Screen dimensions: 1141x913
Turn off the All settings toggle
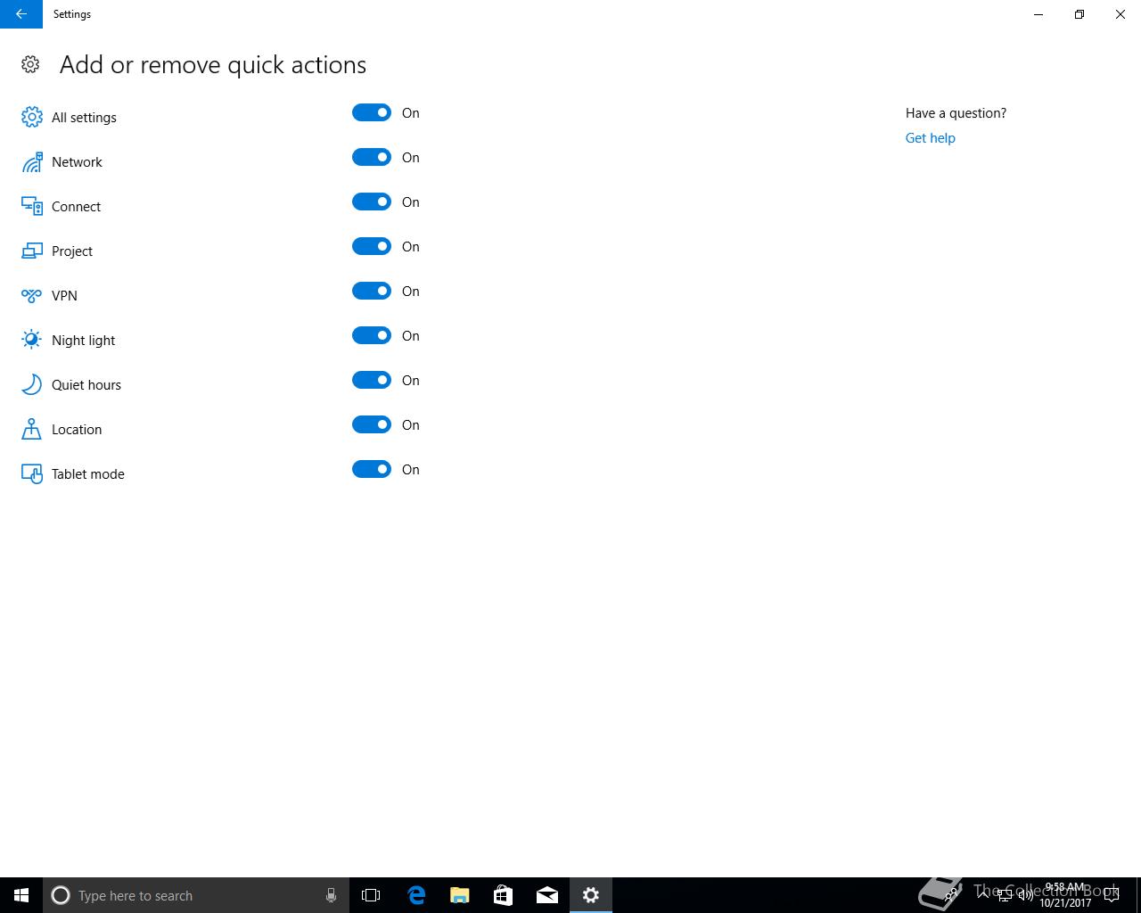click(x=372, y=112)
